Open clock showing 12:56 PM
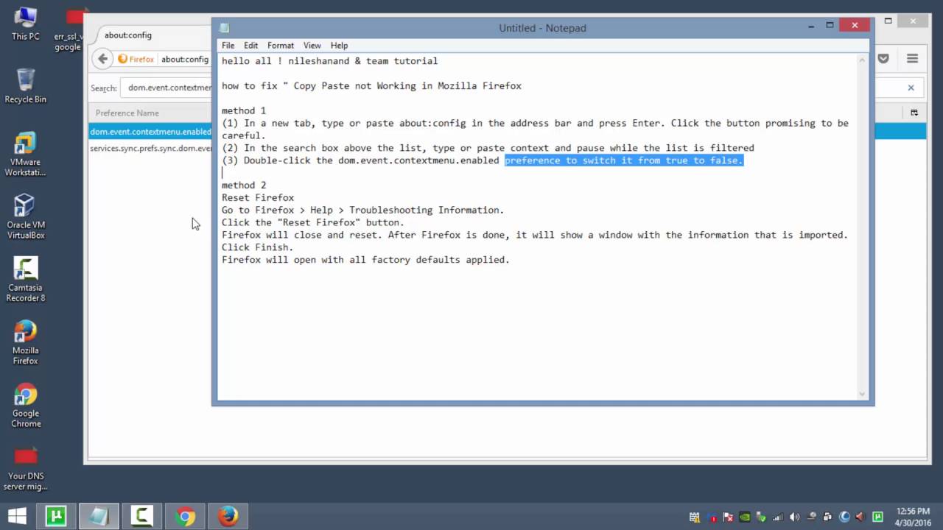943x530 pixels. point(913,517)
